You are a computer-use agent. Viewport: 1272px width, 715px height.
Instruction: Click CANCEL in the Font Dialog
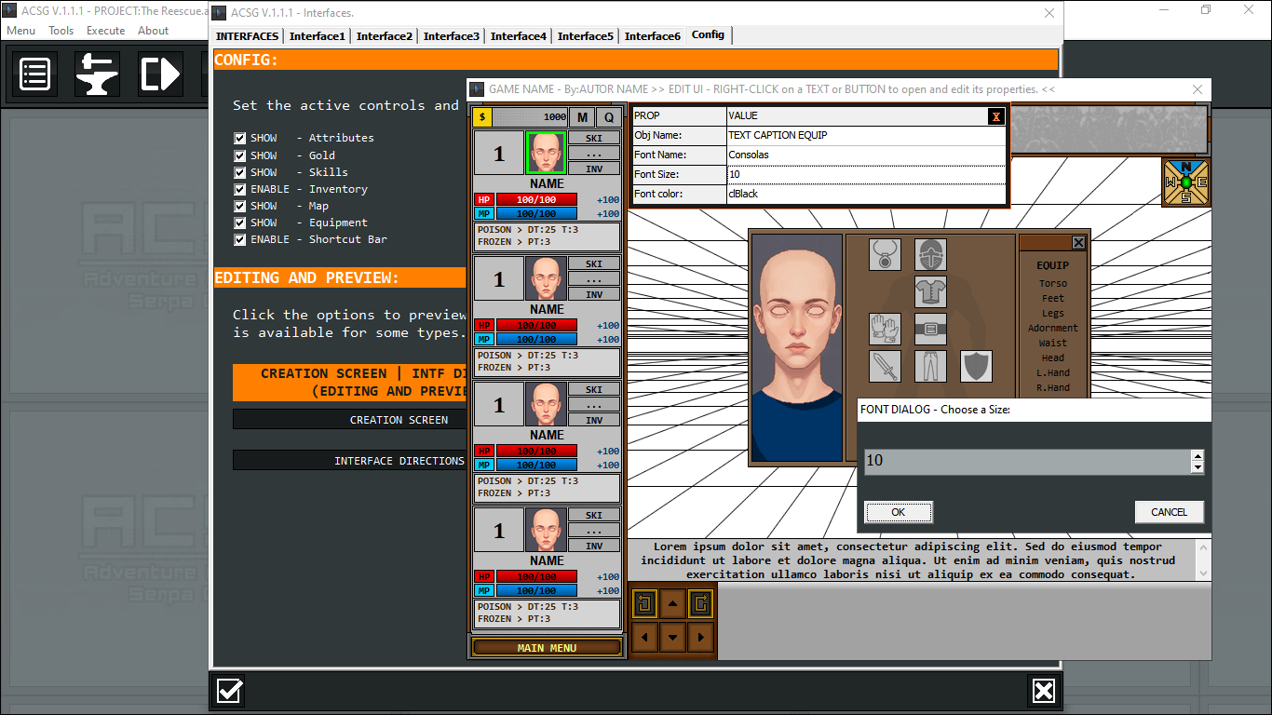[x=1170, y=512]
